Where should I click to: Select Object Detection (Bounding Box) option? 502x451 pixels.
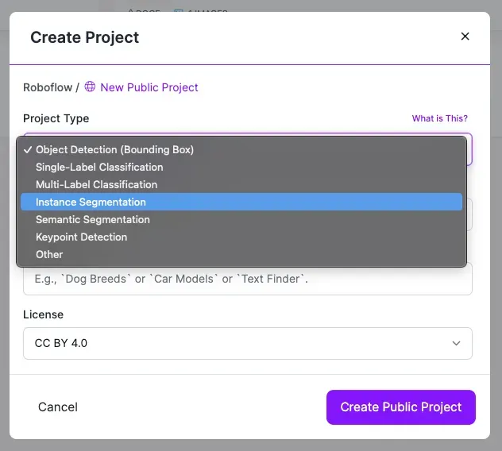(114, 149)
